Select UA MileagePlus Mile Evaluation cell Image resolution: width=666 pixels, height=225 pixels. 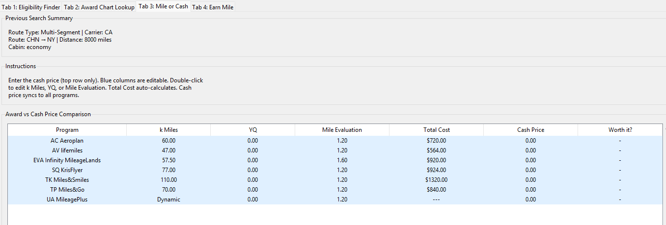coord(342,200)
